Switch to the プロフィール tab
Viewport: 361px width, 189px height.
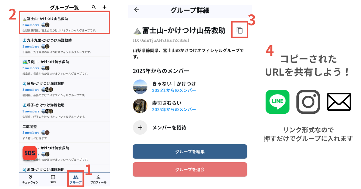click(x=98, y=179)
